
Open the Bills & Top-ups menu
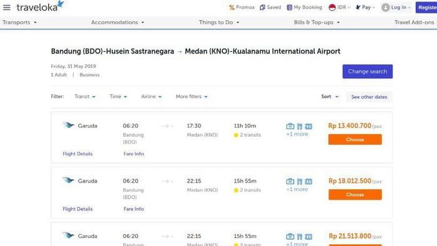[317, 22]
